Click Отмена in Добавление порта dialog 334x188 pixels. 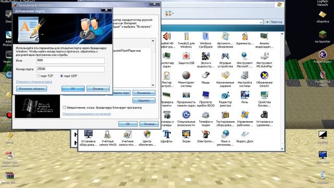coord(98,89)
